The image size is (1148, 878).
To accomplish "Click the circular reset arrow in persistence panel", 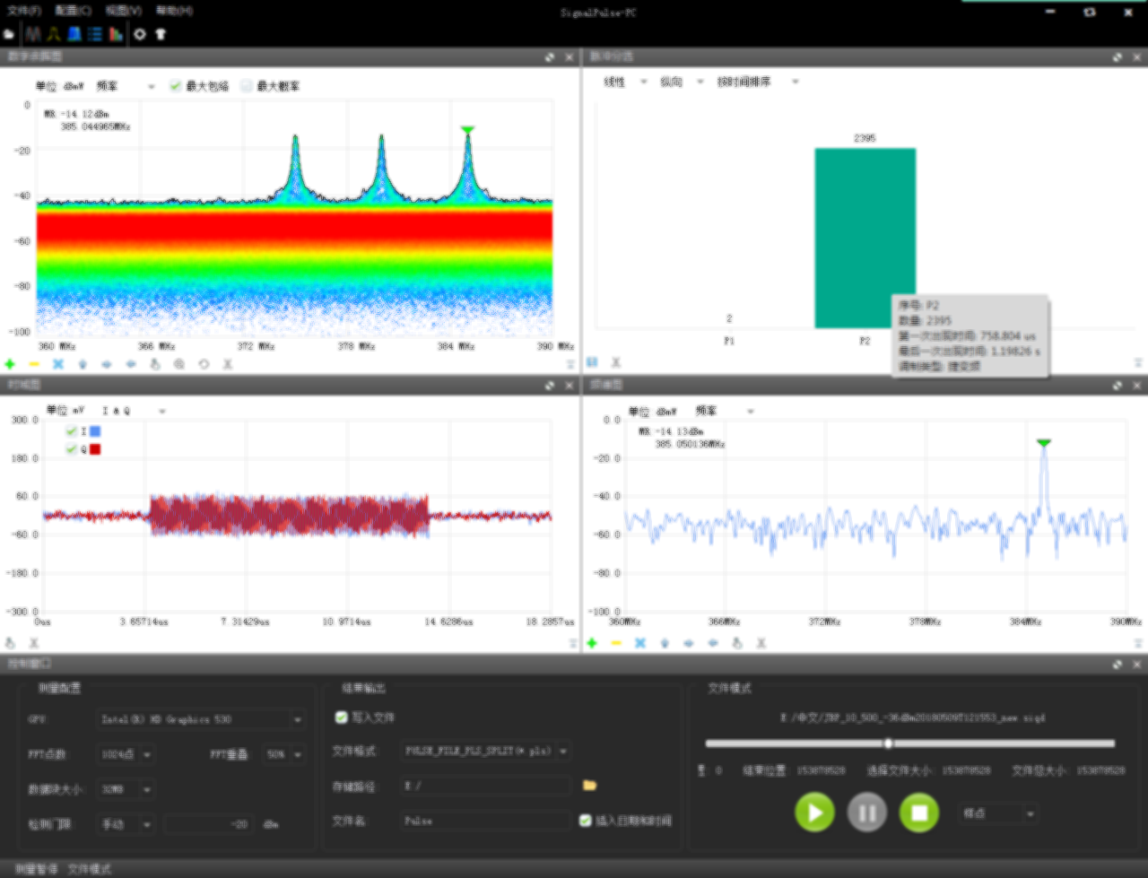I will tap(204, 364).
